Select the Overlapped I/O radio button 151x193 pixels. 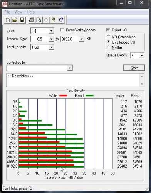pos(109,42)
